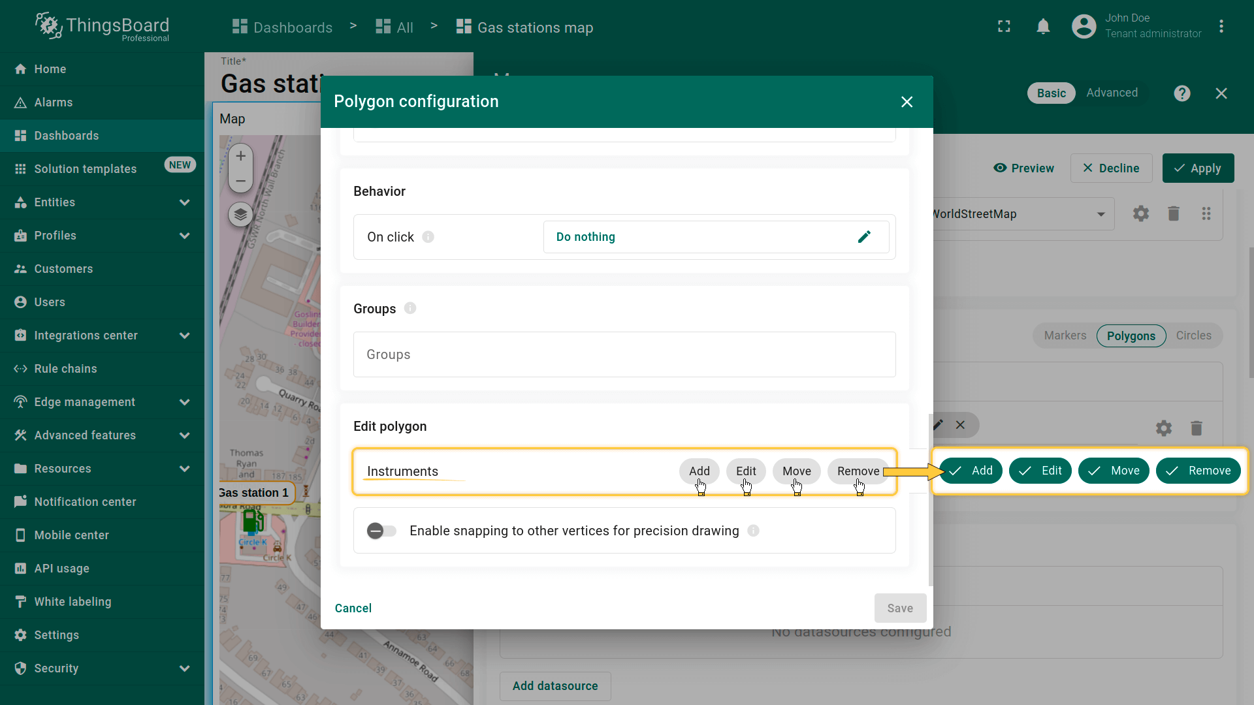Enable snapping to other vertices toggle
The height and width of the screenshot is (705, 1254).
[x=381, y=531]
